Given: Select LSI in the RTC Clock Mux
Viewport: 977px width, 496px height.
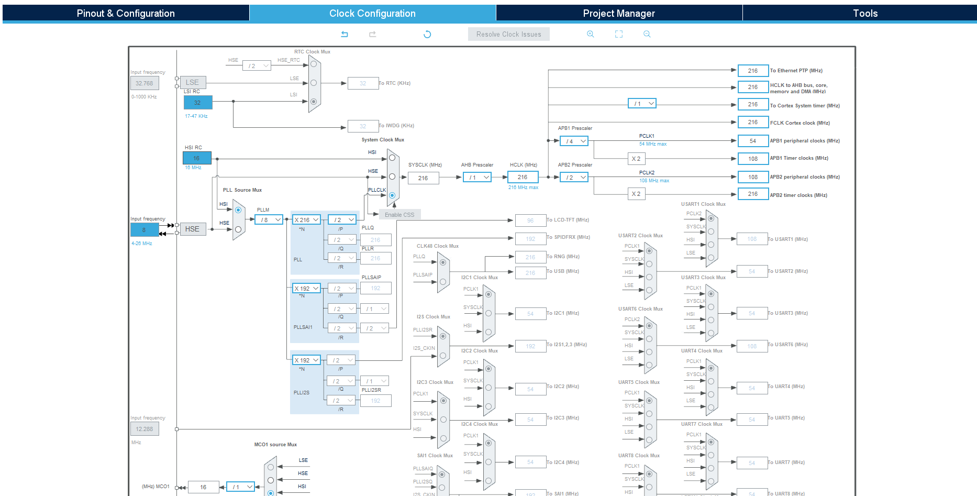Looking at the screenshot, I should pos(314,102).
